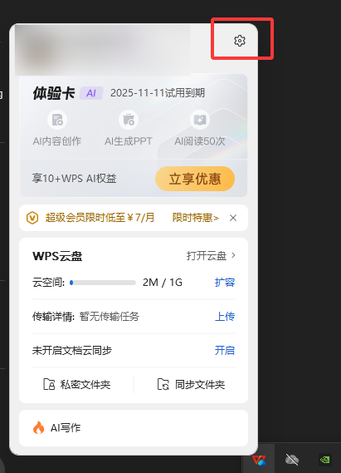Click the 体验卡 title text
The width and height of the screenshot is (341, 473).
point(54,93)
